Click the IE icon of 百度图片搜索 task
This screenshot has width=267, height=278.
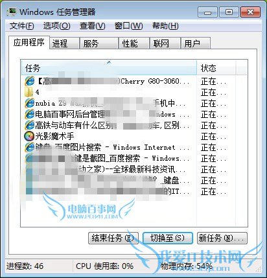[x=30, y=147]
